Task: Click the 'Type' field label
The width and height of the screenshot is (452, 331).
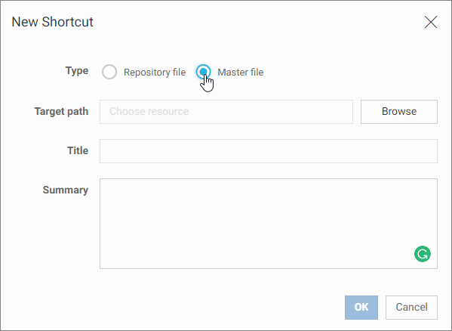Action: (x=77, y=71)
